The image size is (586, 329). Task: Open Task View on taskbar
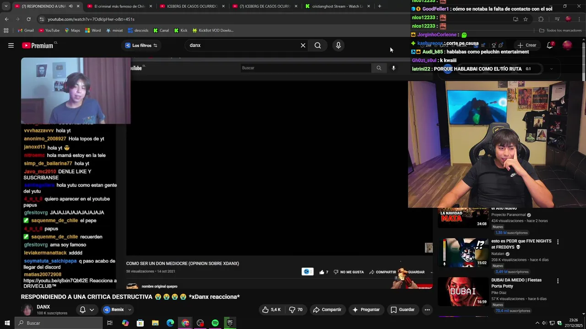point(110,323)
